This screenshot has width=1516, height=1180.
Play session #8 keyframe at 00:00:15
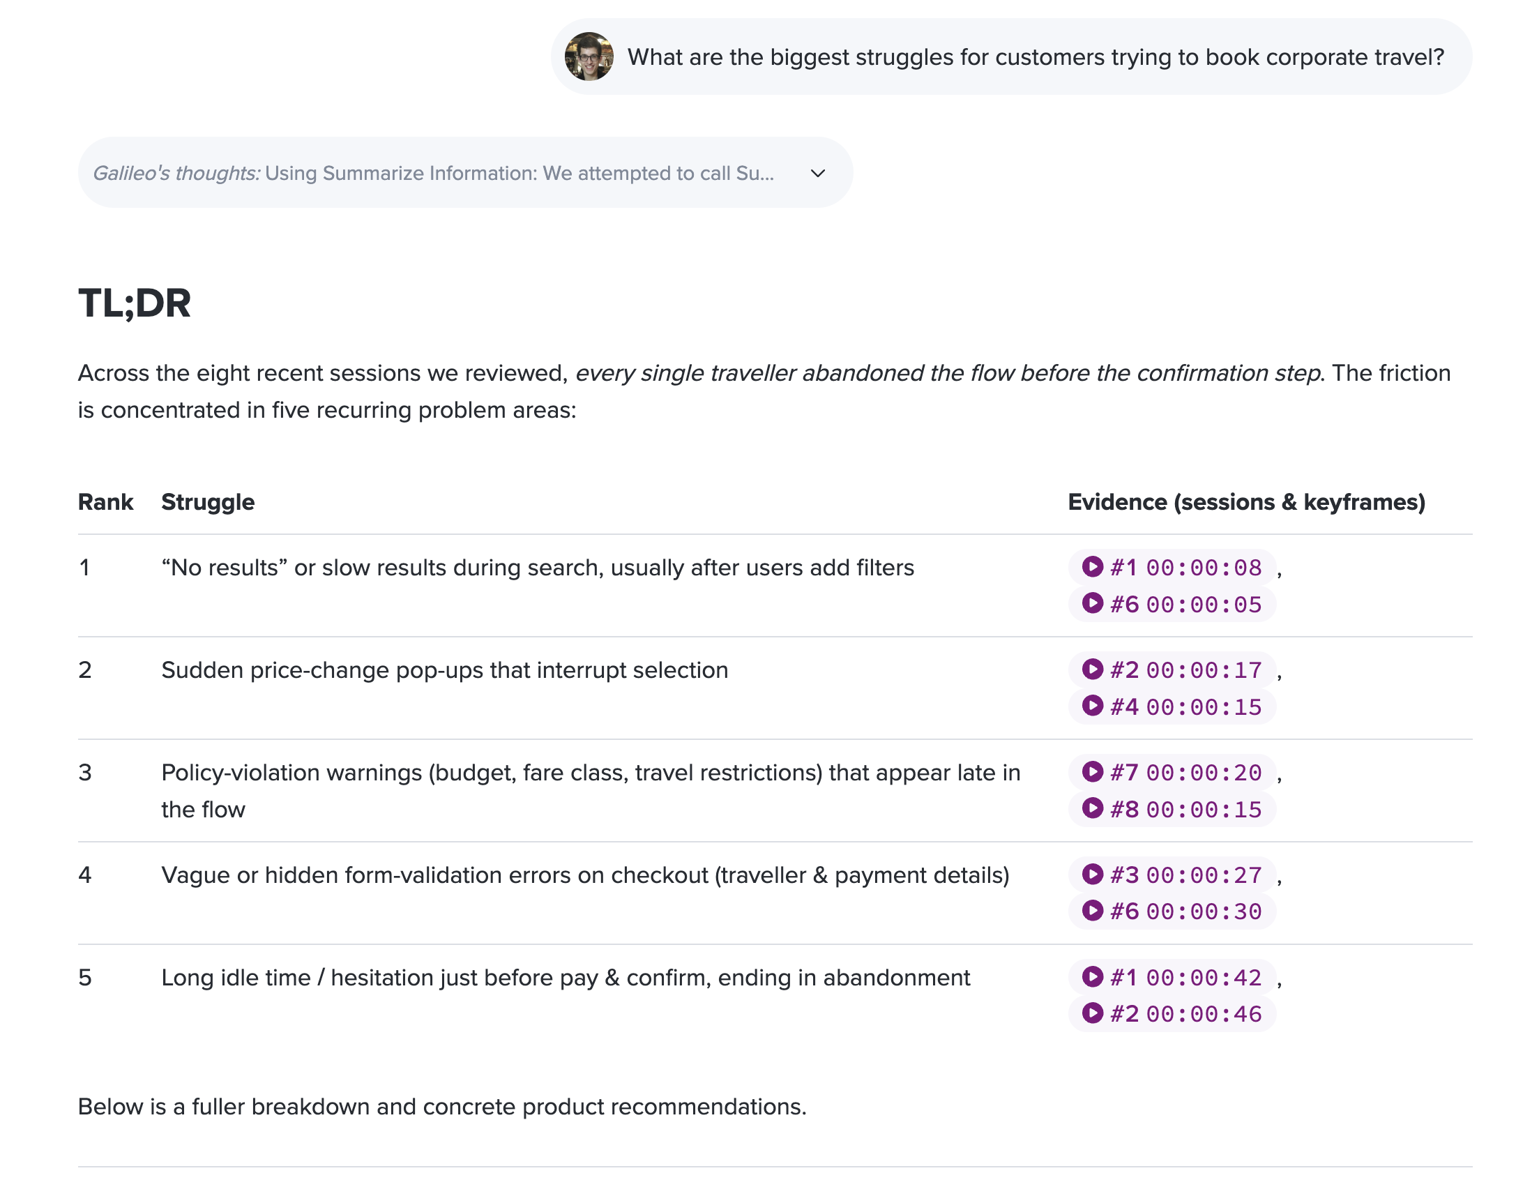(x=1172, y=809)
